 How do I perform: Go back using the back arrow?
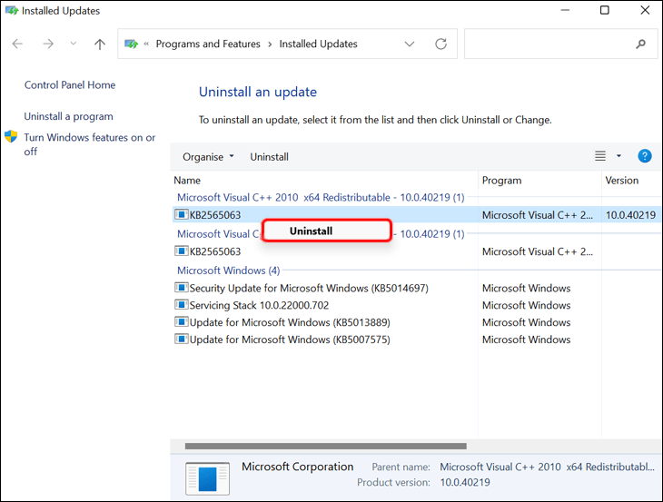coord(17,44)
